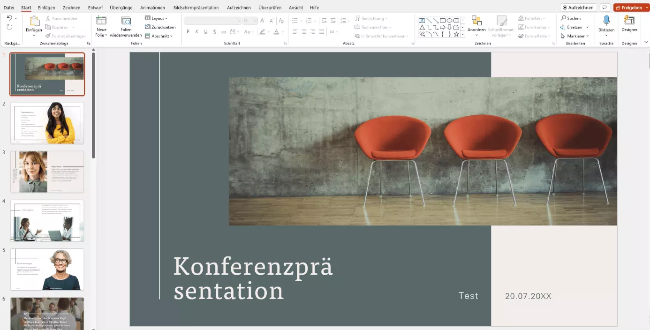Click the Undo arrow icon
The width and height of the screenshot is (650, 330).
9,18
